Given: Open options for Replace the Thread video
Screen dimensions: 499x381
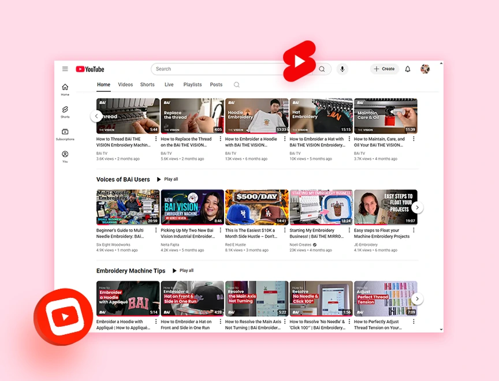Looking at the screenshot, I should tap(220, 139).
